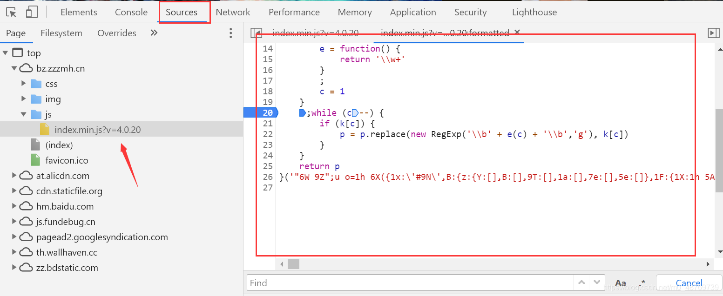Select the Page navigator tab
Viewport: 723px width, 296px height.
point(16,33)
